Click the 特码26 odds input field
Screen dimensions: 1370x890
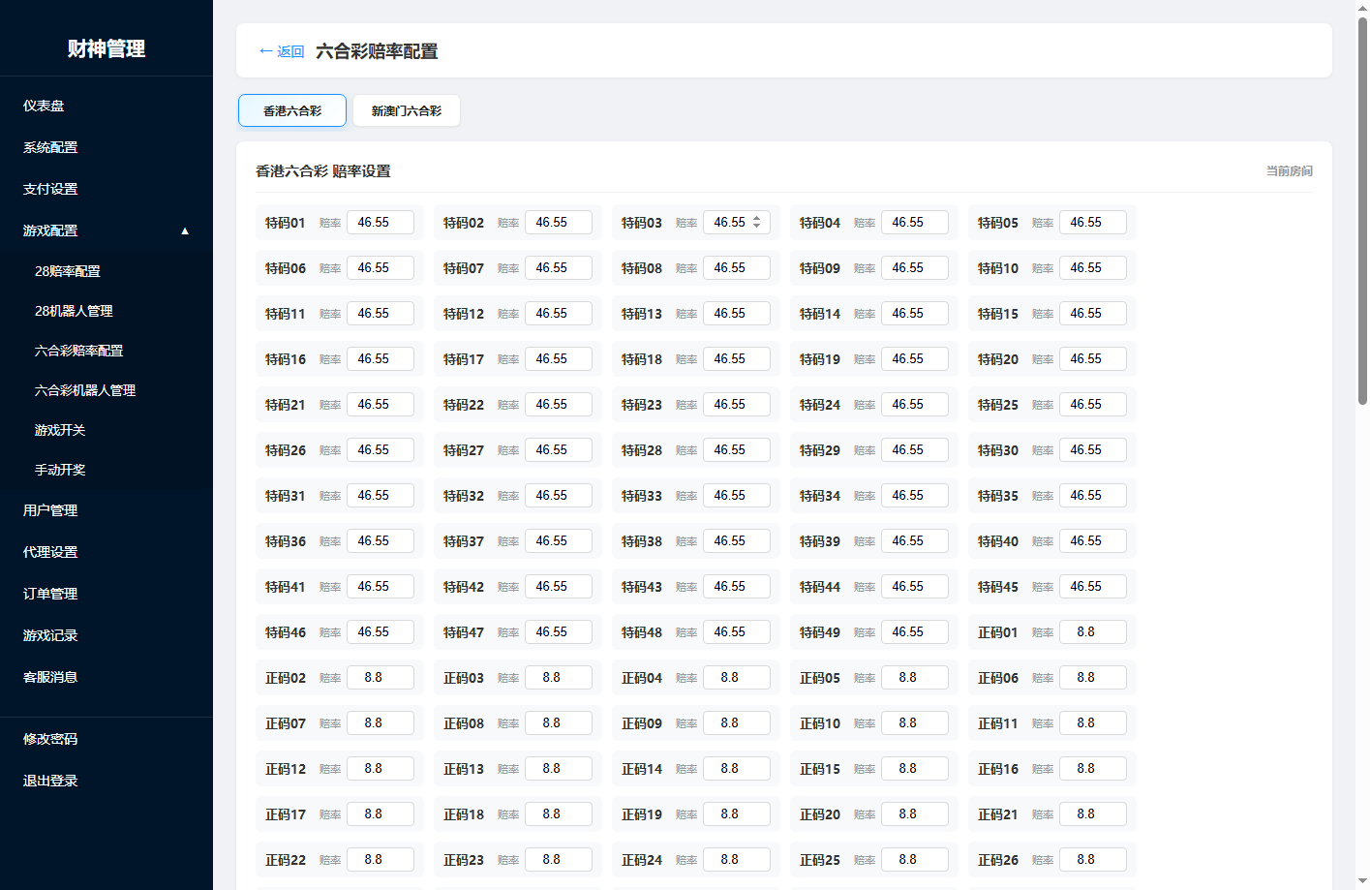(x=381, y=450)
